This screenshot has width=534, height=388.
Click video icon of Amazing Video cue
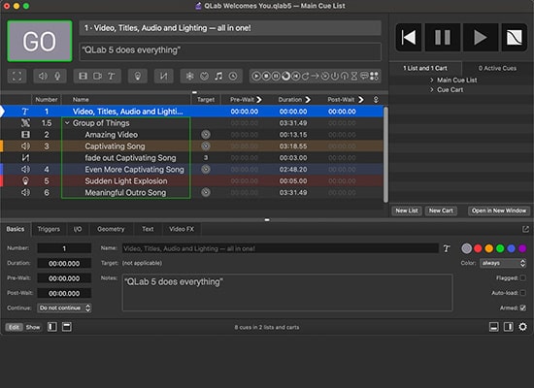pos(25,135)
